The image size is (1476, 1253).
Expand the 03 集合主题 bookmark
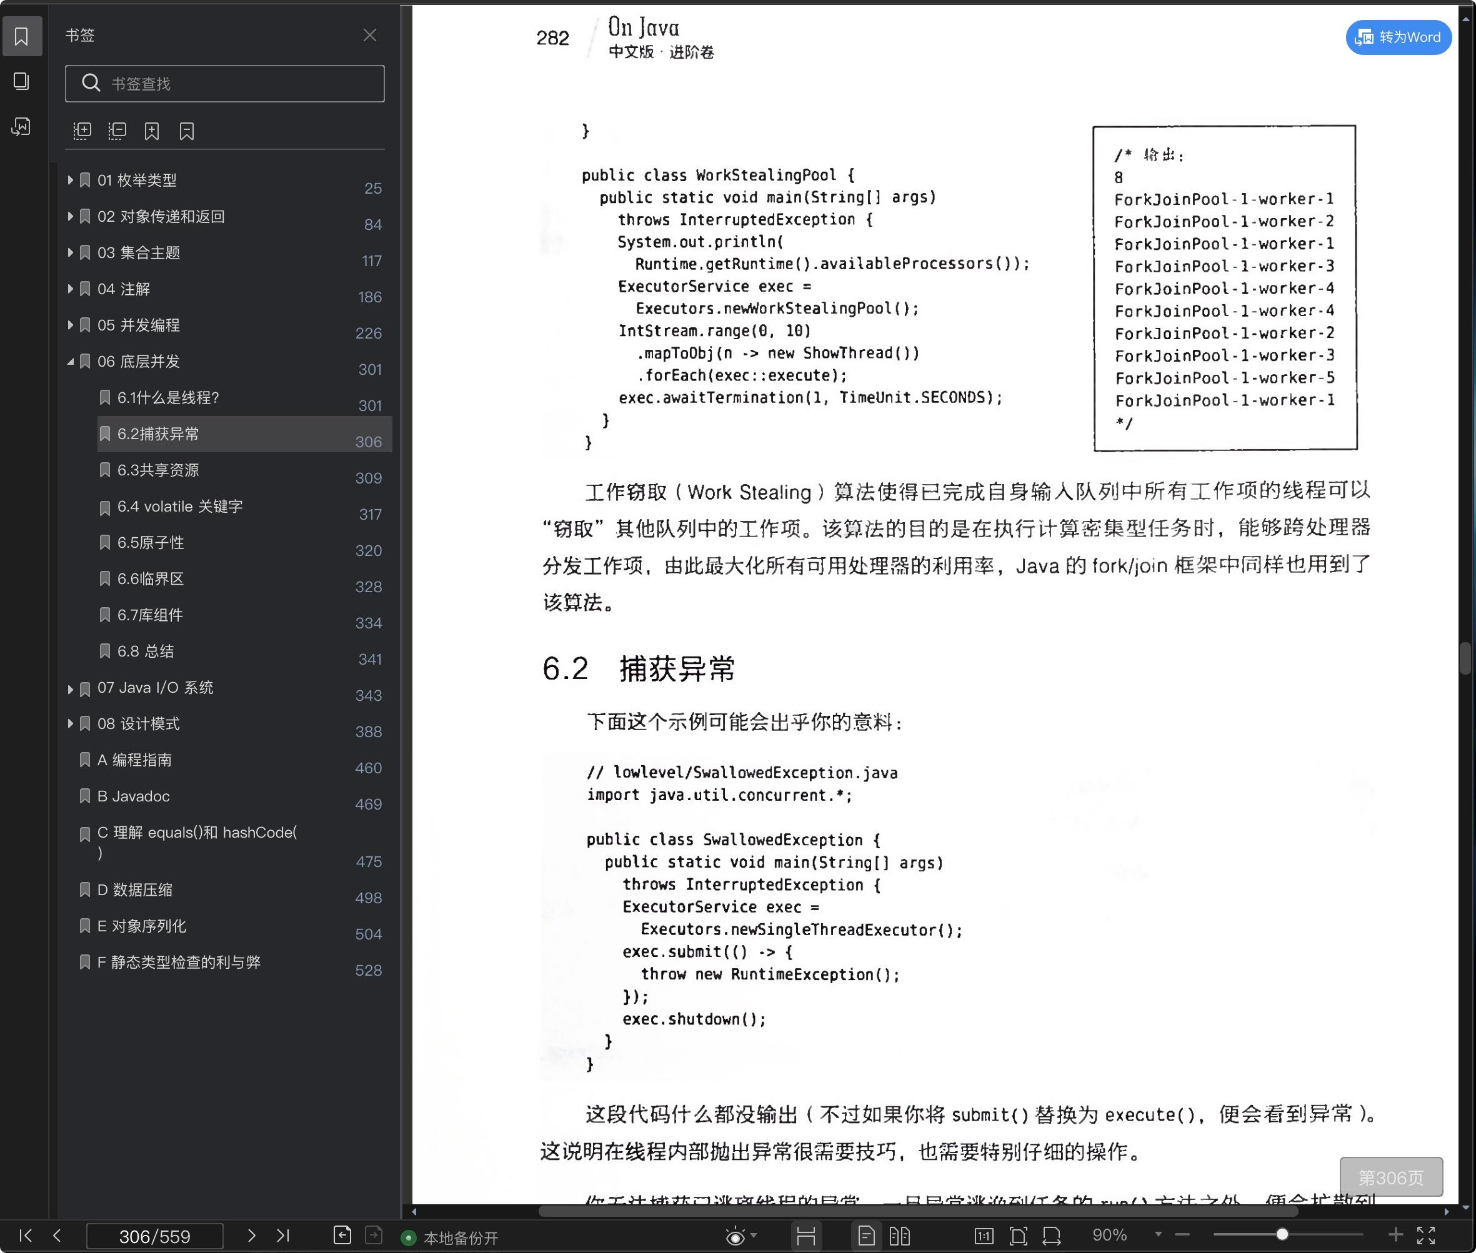[69, 252]
